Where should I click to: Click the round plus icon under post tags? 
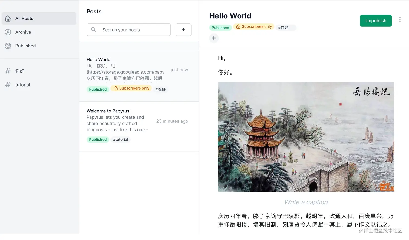[x=214, y=38]
